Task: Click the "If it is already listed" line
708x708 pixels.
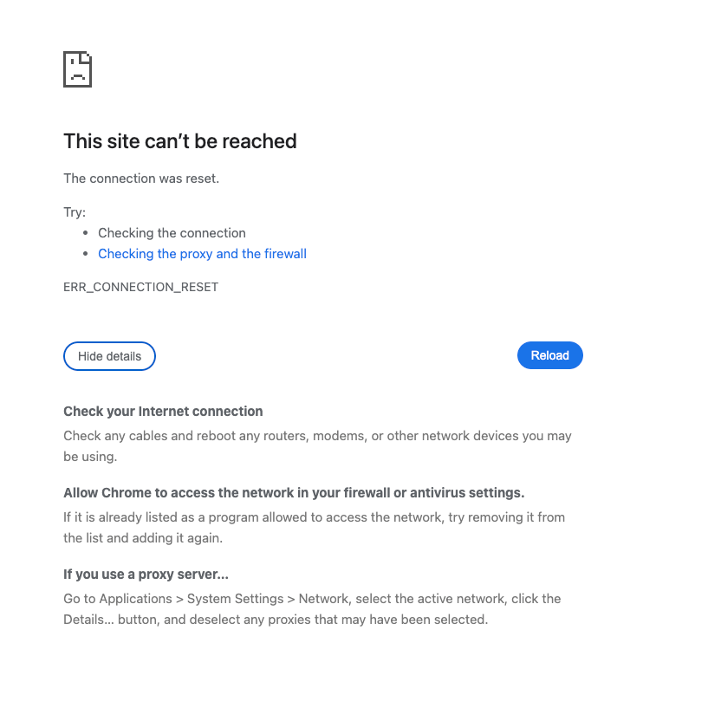Action: [314, 517]
